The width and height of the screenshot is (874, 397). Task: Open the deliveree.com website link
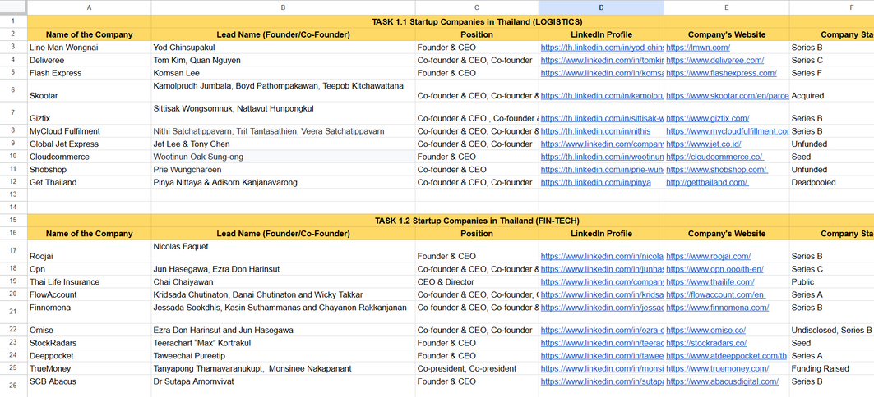[715, 60]
